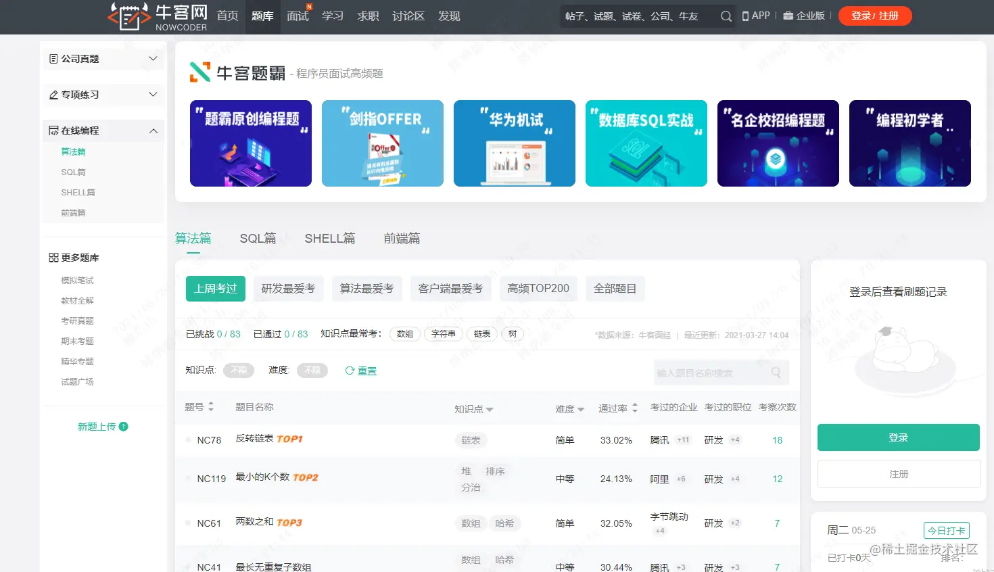Image resolution: width=994 pixels, height=572 pixels.
Task: Expand the 专项练习 section chevron
Action: 153,95
